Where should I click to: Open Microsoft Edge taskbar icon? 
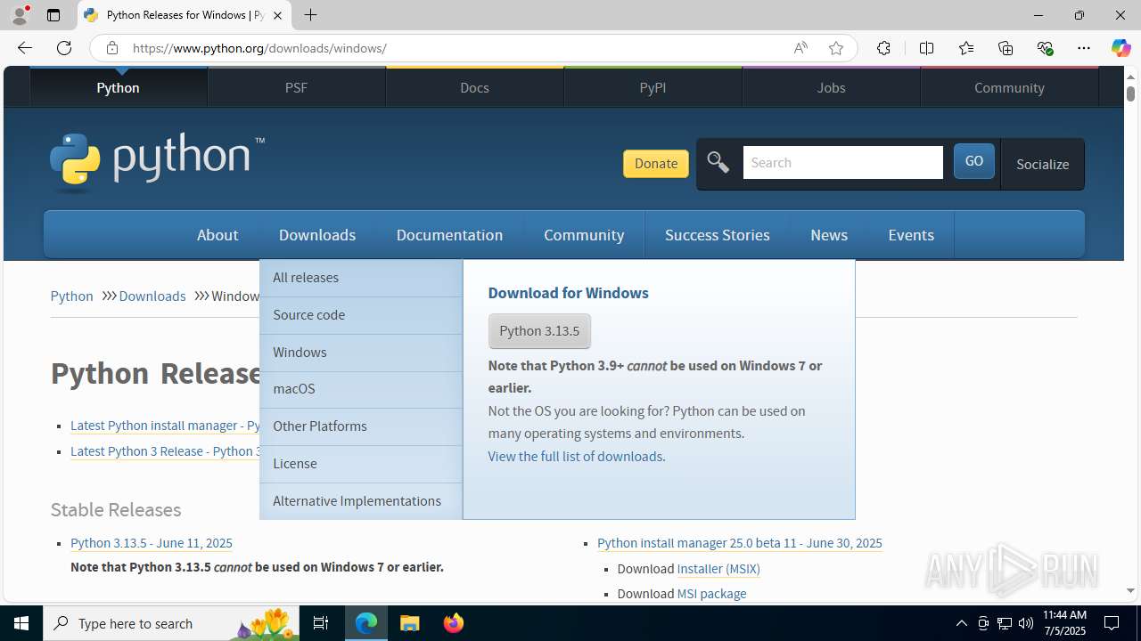coord(366,623)
